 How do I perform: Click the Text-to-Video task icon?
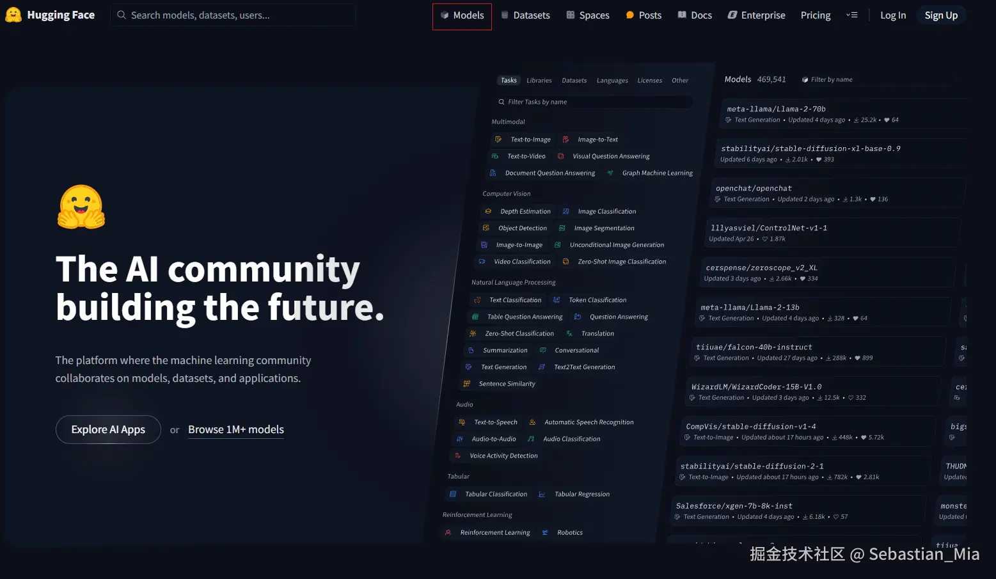pos(494,156)
